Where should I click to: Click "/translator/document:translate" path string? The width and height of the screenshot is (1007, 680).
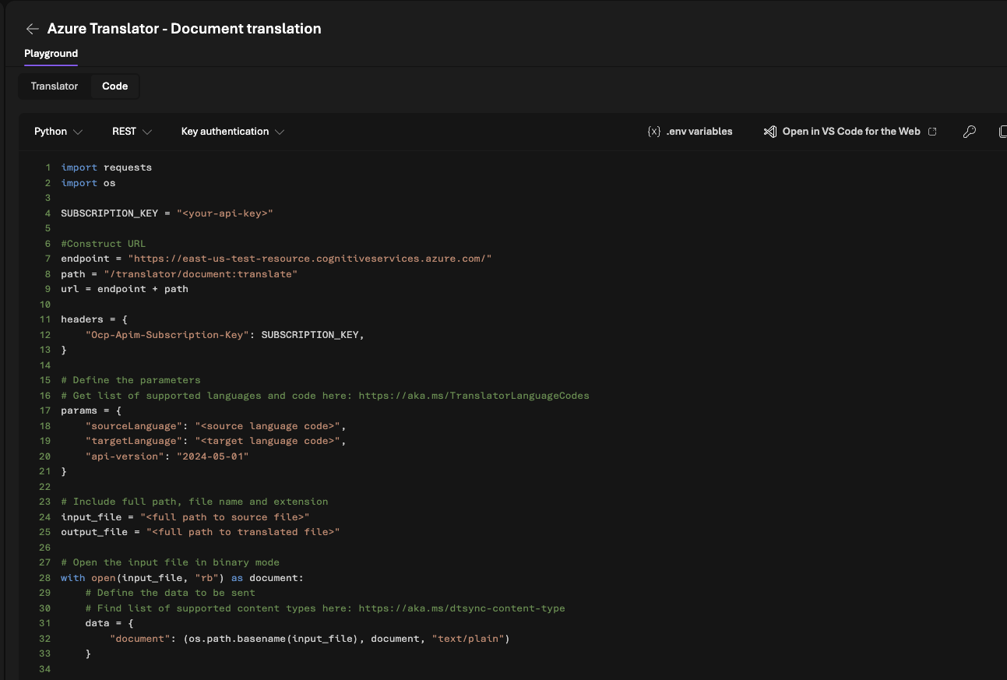click(x=200, y=274)
